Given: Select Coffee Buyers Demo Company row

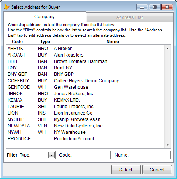Looking at the screenshot, I should (85, 81).
